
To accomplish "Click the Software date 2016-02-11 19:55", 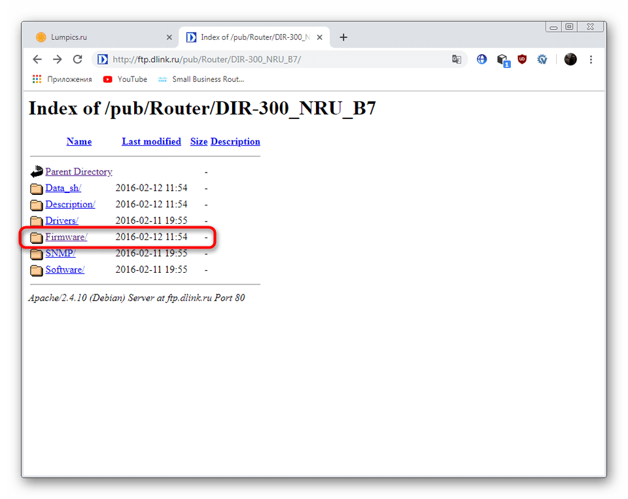I will point(151,269).
